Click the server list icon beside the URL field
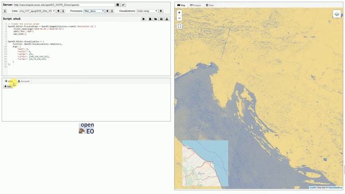Image resolution: width=345 pixels, height=194 pixels. tap(118, 5)
